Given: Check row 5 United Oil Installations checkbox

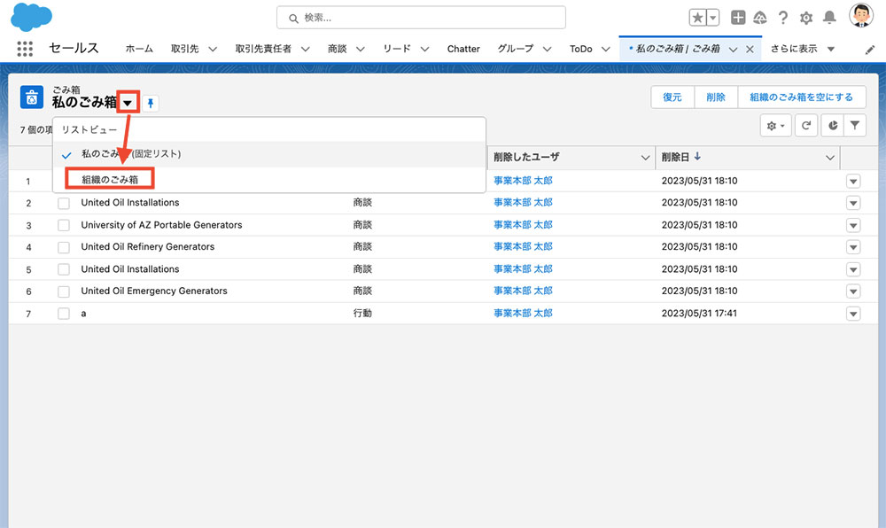Looking at the screenshot, I should pos(64,269).
